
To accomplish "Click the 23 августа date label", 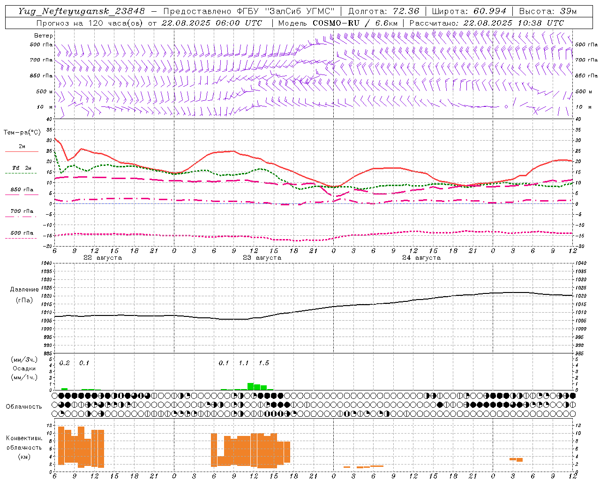I will 262,258.
